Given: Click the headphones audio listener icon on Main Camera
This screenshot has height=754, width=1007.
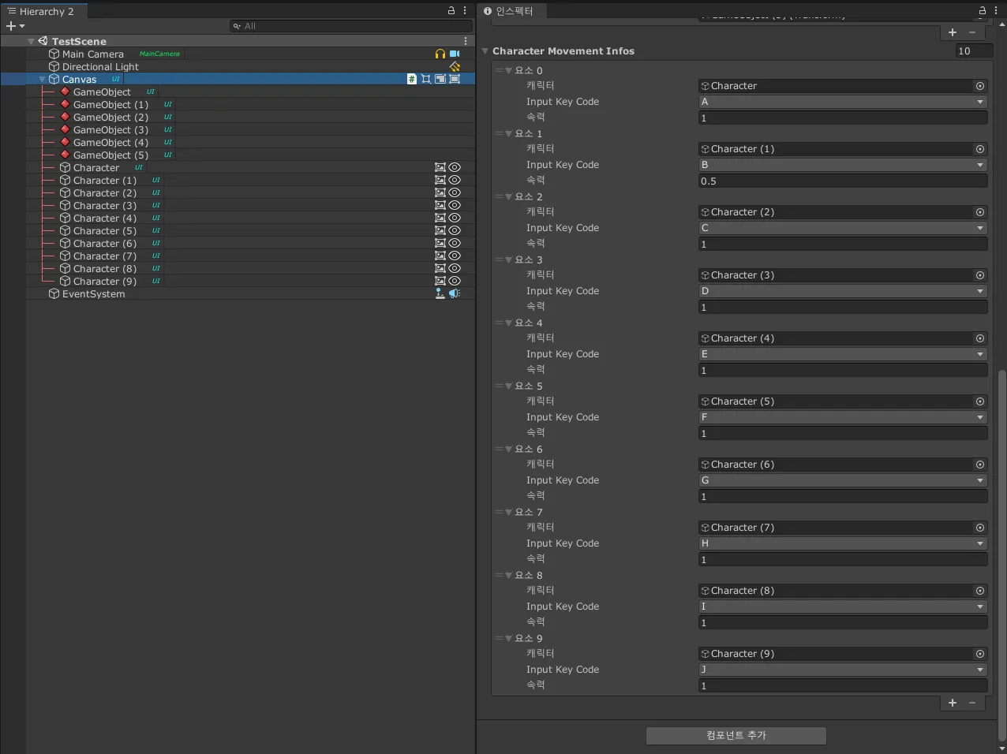Looking at the screenshot, I should (440, 54).
